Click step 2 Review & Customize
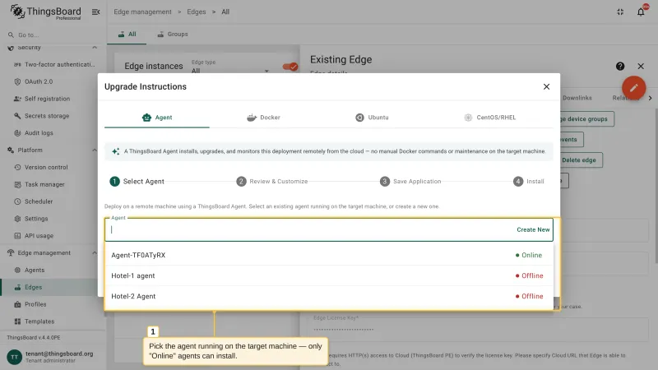This screenshot has height=370, width=658. [x=272, y=181]
